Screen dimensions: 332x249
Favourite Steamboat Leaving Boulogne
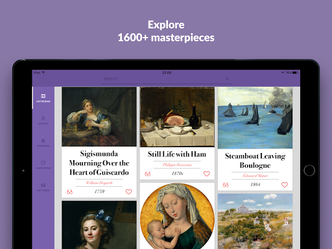tap(285, 185)
